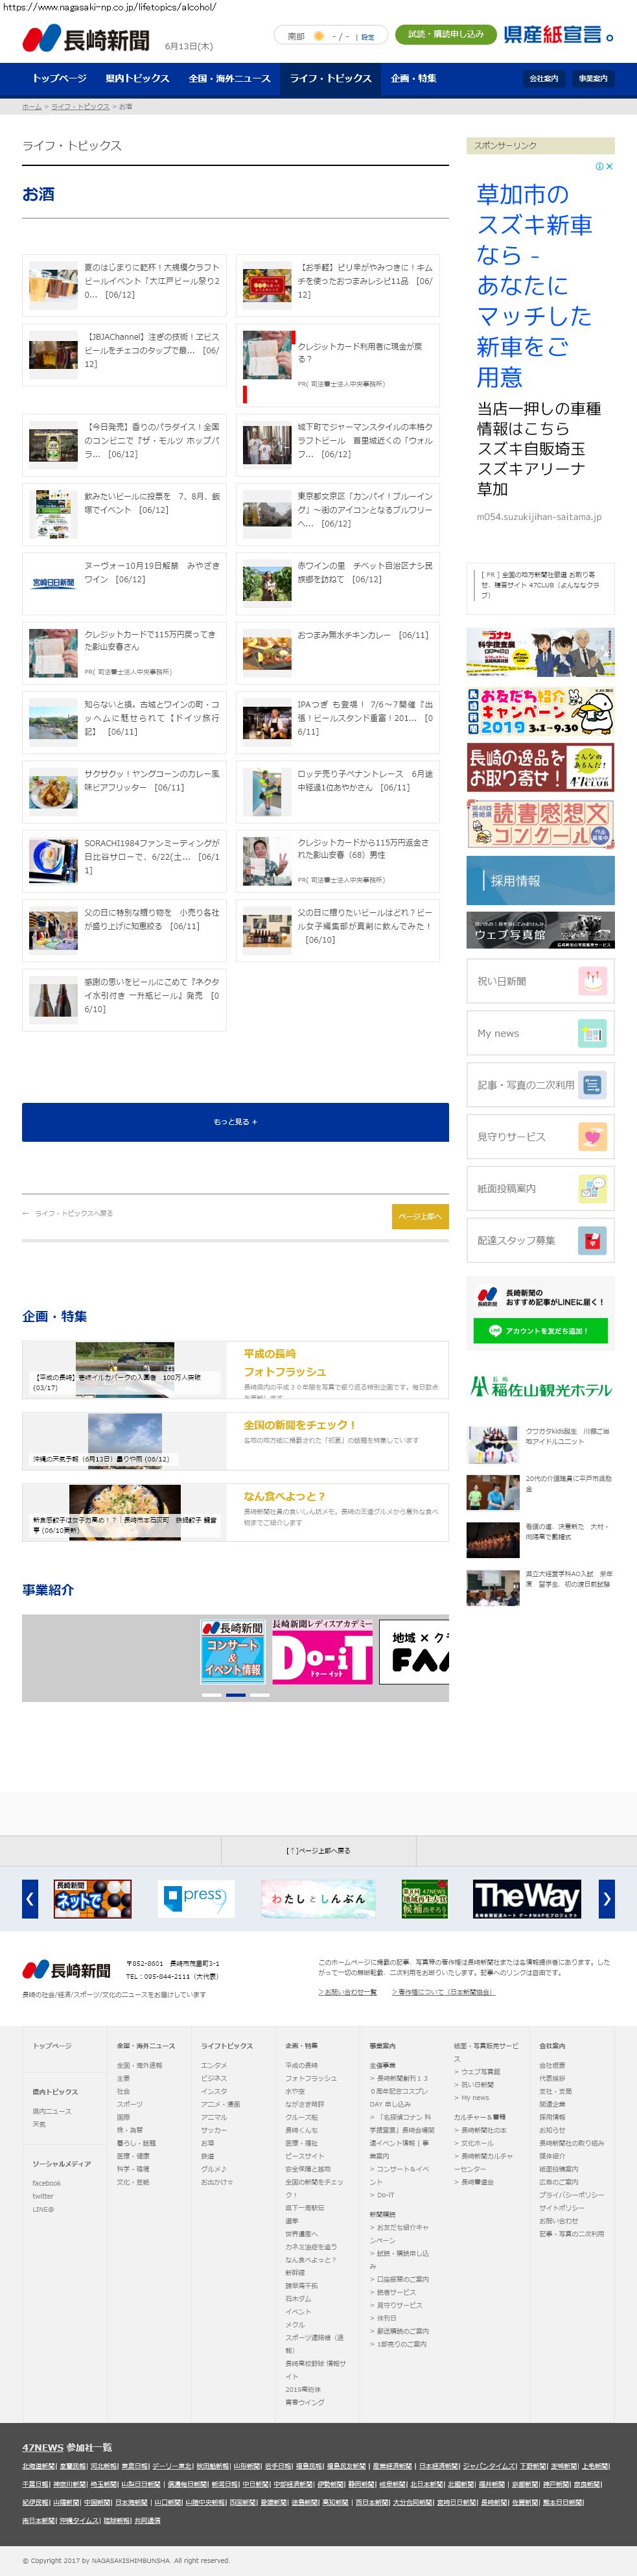This screenshot has height=2576, width=637.
Task: Open the 全国・海外ニュース navigation tab
Action: [x=229, y=78]
